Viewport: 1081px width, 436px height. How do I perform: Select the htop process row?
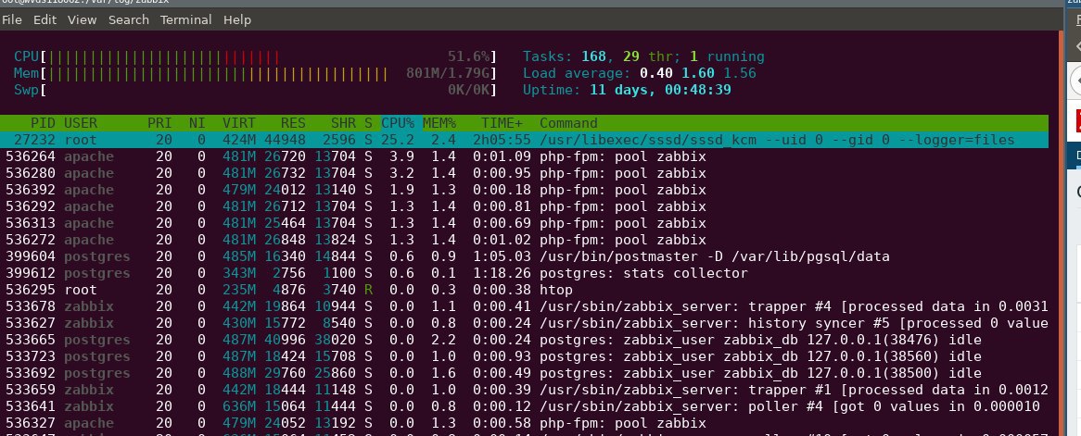tap(524, 290)
